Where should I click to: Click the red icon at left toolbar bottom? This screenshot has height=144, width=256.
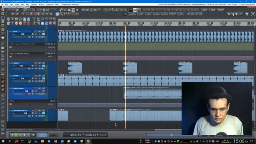tap(3, 134)
